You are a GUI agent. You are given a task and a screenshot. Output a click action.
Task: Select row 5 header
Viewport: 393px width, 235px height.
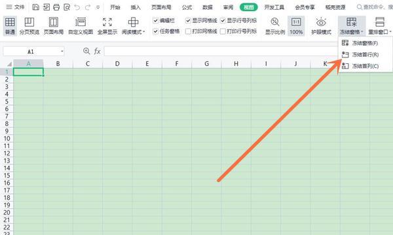[7, 101]
